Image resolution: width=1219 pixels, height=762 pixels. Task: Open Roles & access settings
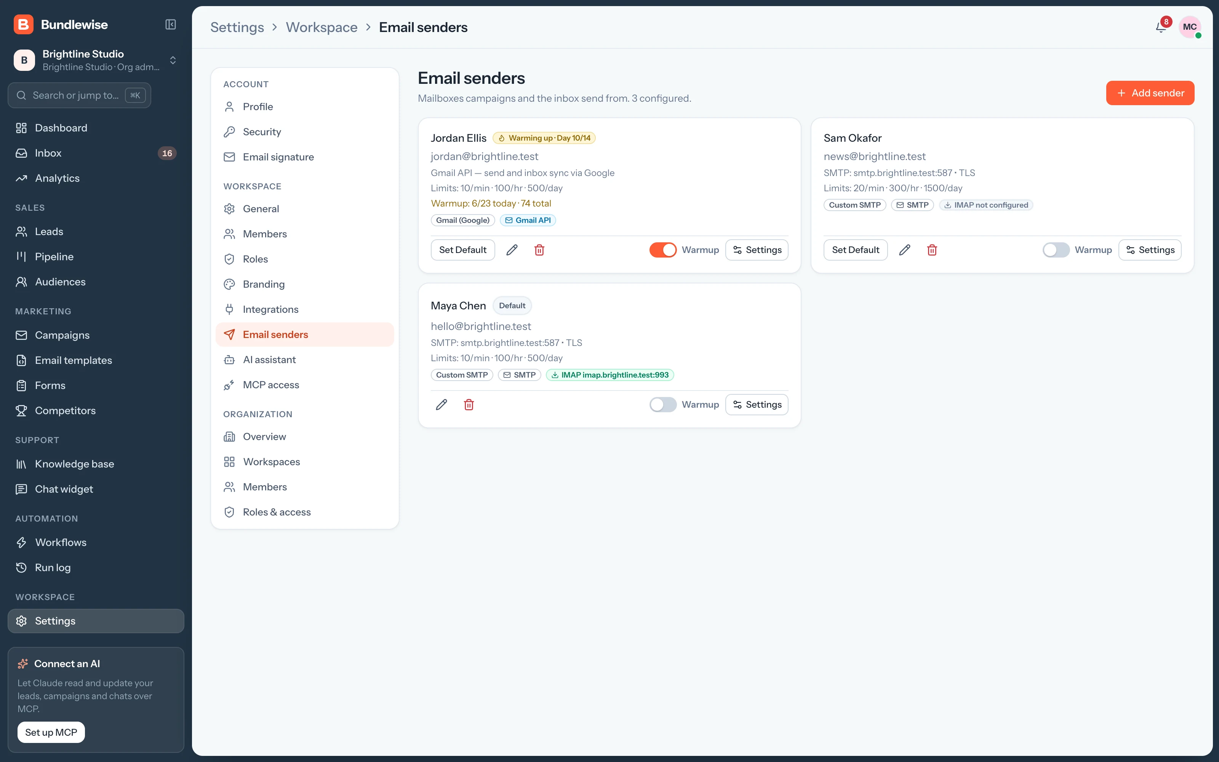[x=305, y=512]
